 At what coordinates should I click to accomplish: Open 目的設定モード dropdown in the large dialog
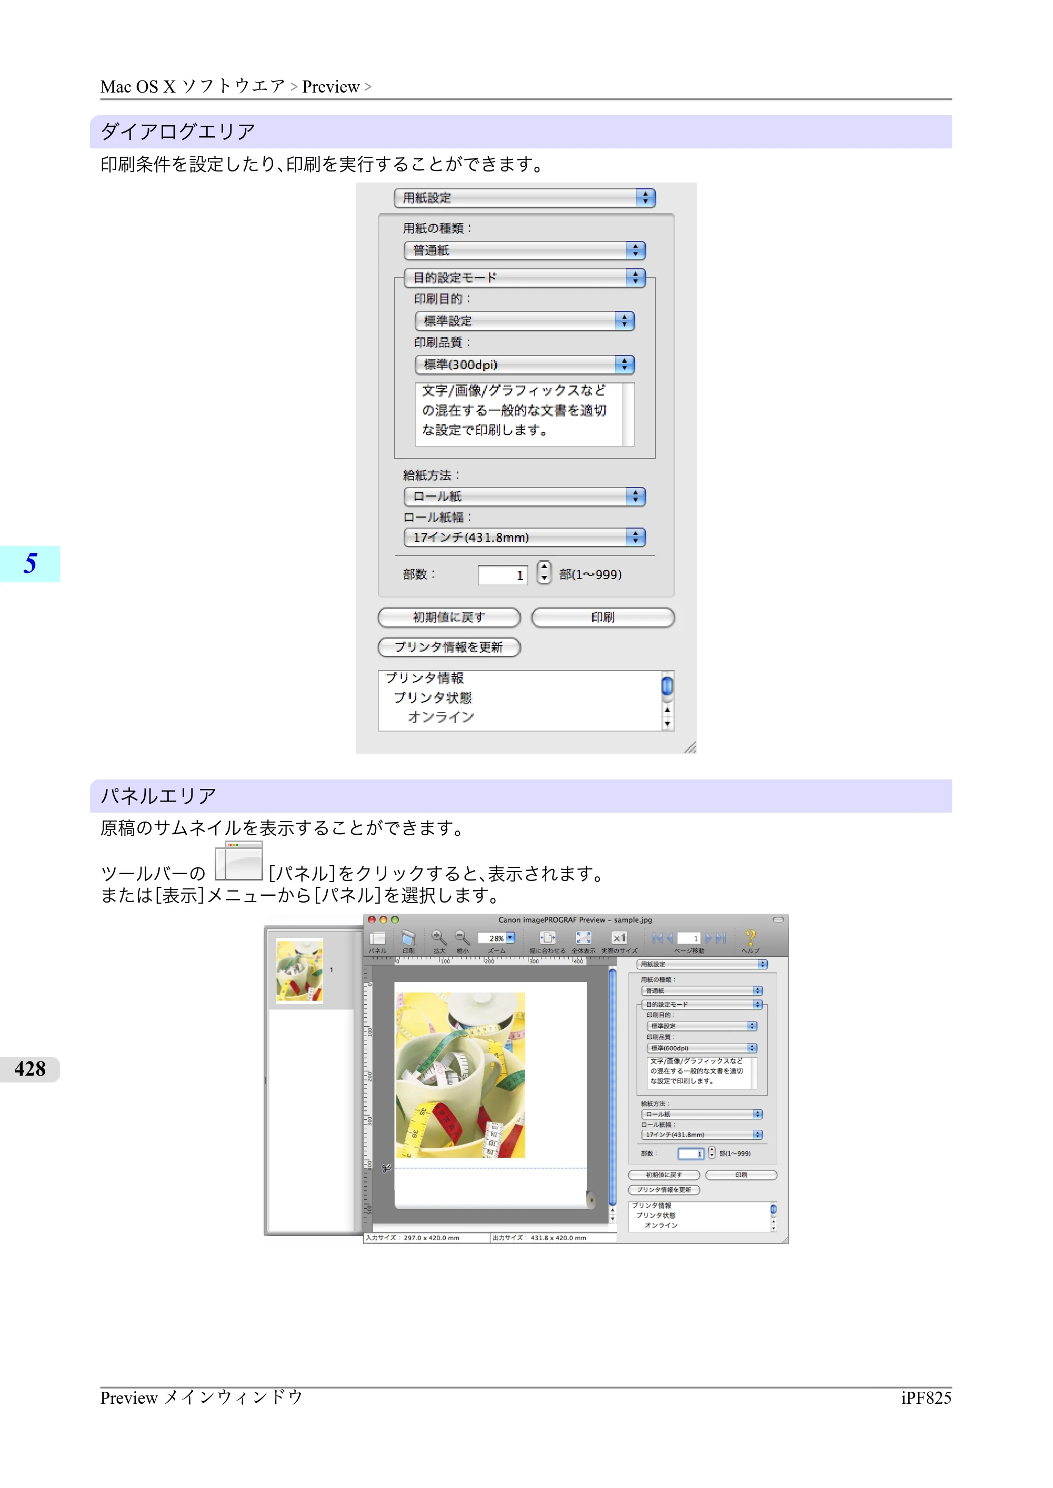click(525, 277)
